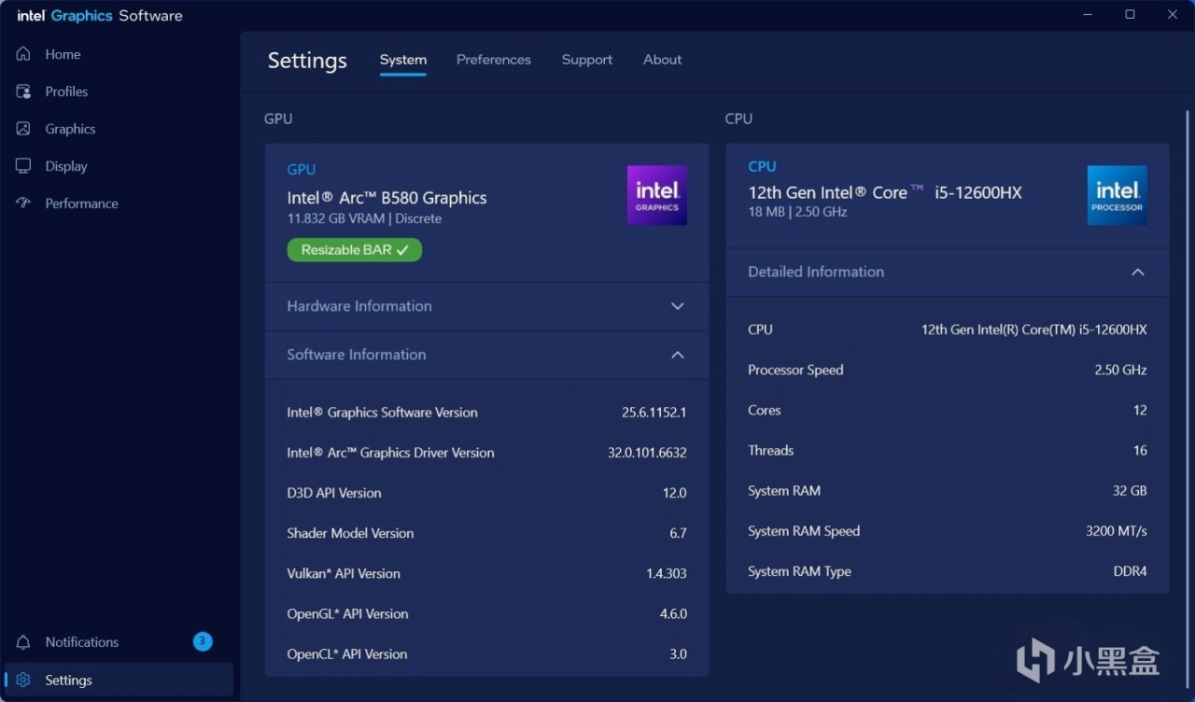Open Profiles via its sidebar icon
Screen dimensions: 1195x702
point(24,91)
